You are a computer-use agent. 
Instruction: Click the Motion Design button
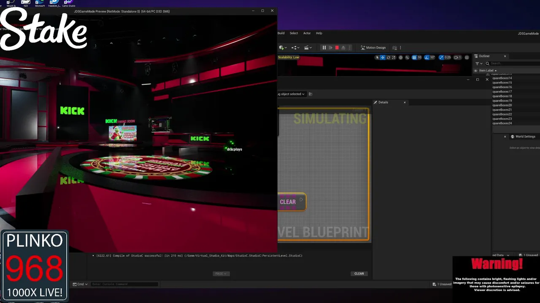[373, 48]
